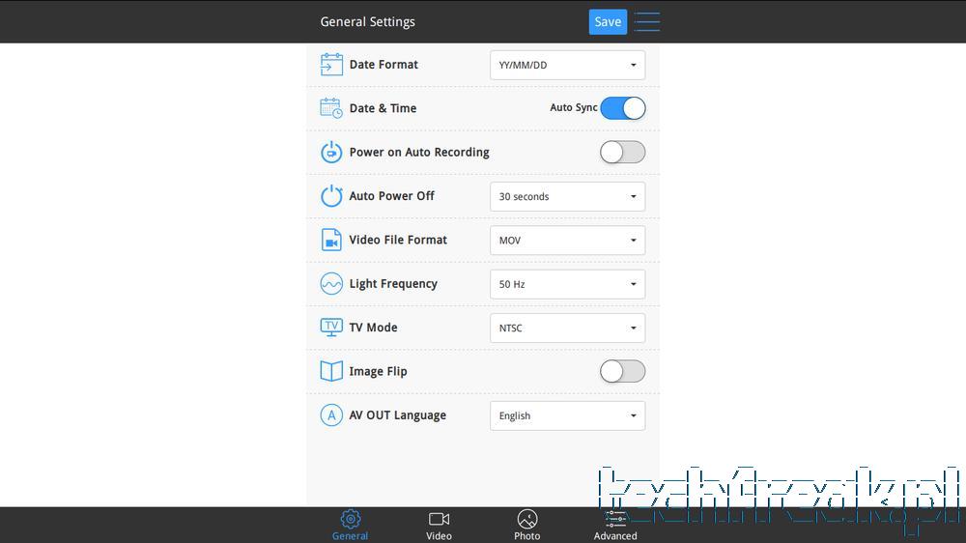Image resolution: width=966 pixels, height=543 pixels.
Task: Click the Power on Auto Recording icon
Action: point(331,153)
